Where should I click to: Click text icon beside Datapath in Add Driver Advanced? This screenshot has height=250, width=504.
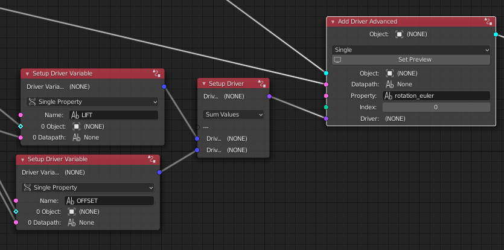[x=389, y=85]
